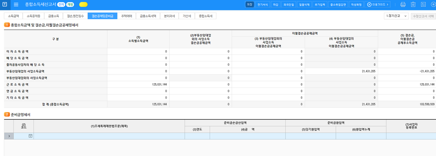436x156 pixels.
Task: Switch to the 종합소득세 tab
Action: (x=205, y=16)
